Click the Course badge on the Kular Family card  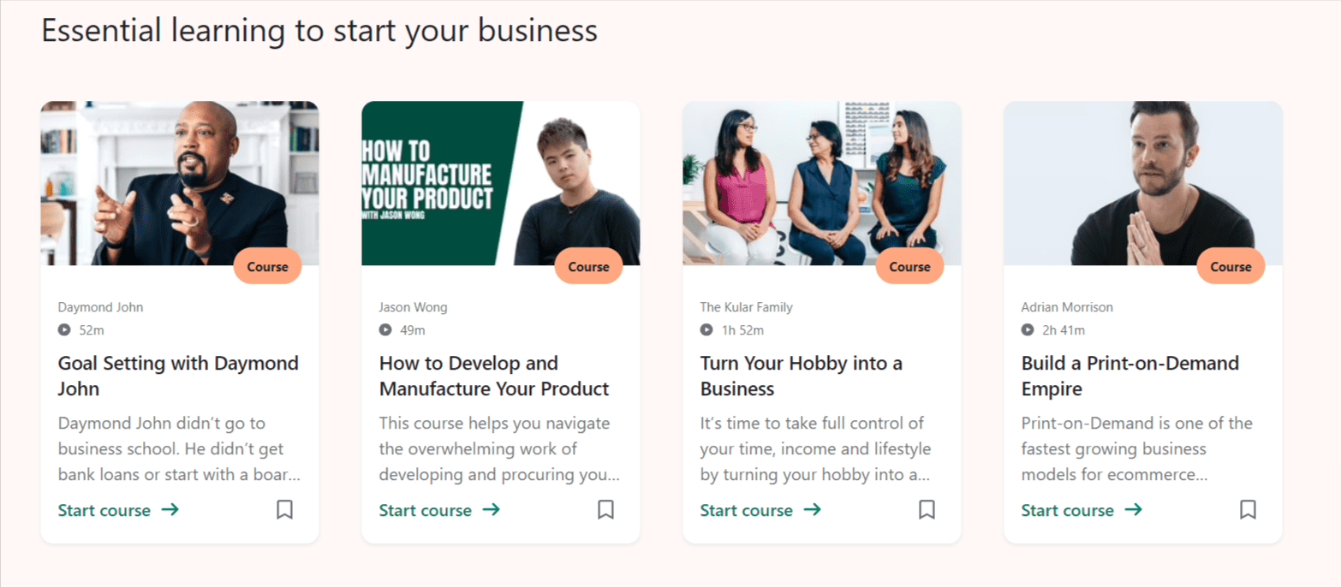tap(909, 266)
